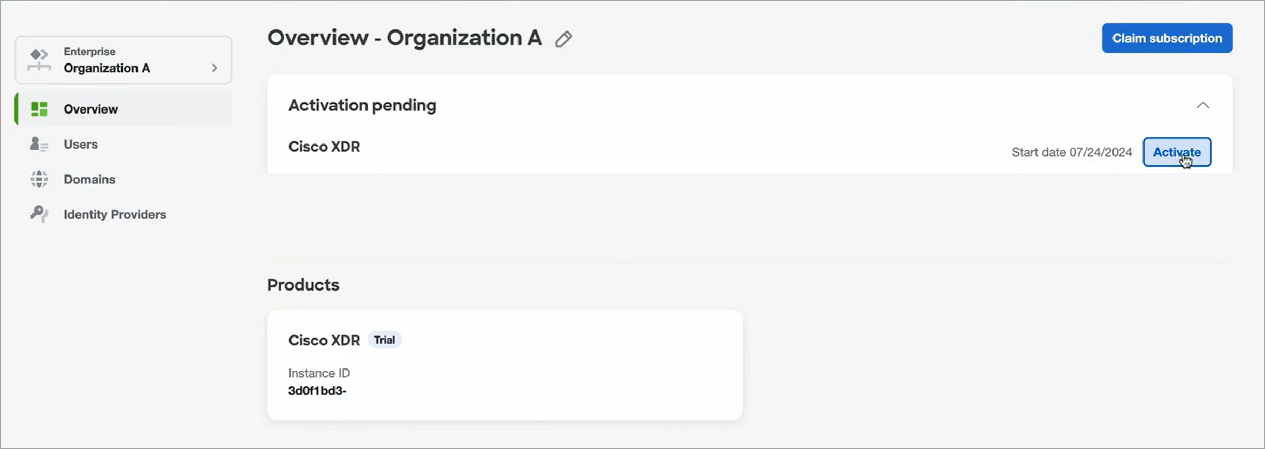Click the pencil edit icon beside Organization A
The height and width of the screenshot is (449, 1265).
pos(563,39)
